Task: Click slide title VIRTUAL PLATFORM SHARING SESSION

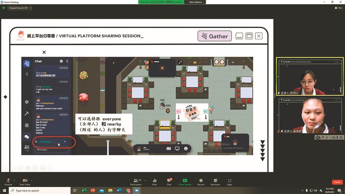Action: pos(101,36)
